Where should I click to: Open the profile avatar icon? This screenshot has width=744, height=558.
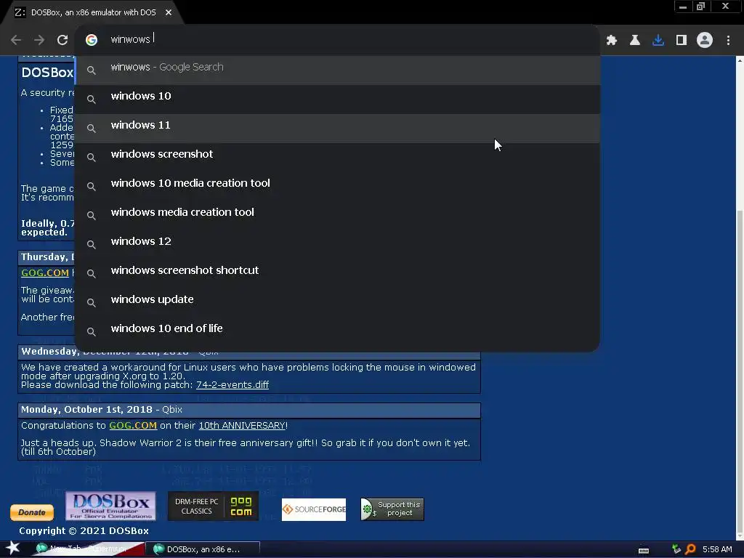[705, 41]
